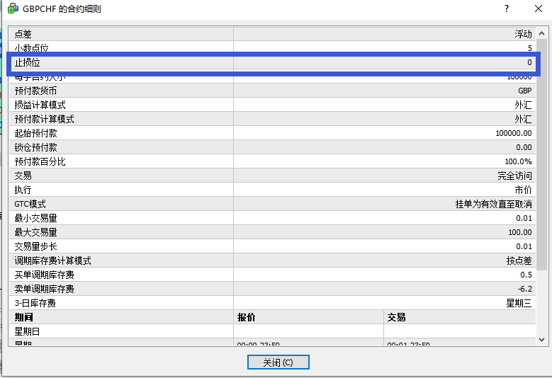Click the question mark help button
Viewport: 552px width, 378px height.
(507, 9)
